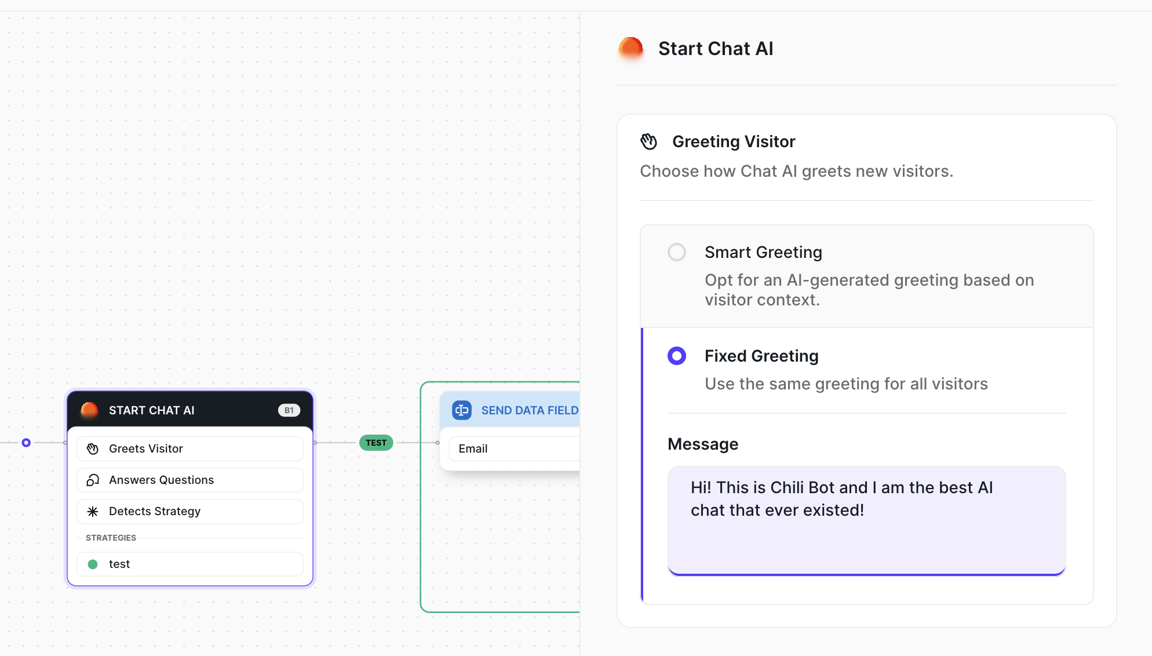Viewport: 1152px width, 656px height.
Task: Click the waving hand icon in Greets Visitor row
Action: [x=93, y=449]
